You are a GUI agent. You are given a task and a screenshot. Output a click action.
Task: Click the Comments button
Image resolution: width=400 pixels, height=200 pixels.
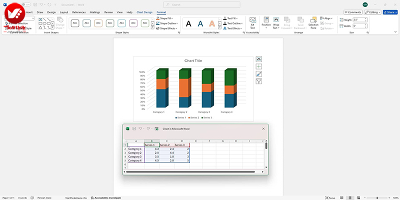(353, 12)
